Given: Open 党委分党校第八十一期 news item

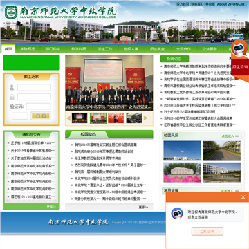Looking at the screenshot, I should 110,199.
